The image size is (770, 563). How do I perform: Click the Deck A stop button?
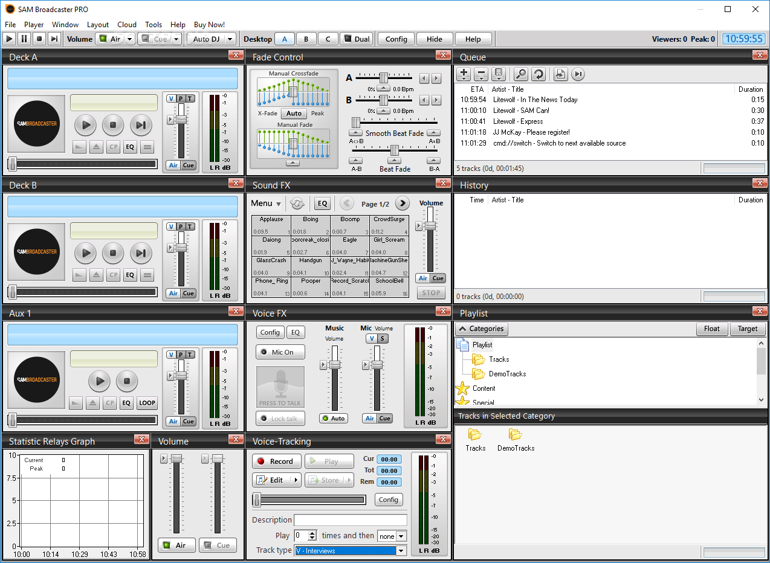pos(113,126)
